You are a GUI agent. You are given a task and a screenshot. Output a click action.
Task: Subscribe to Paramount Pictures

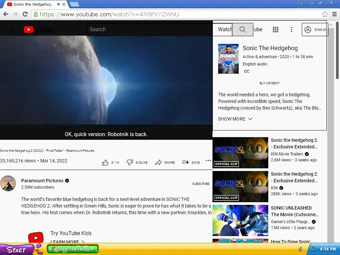pos(201,184)
